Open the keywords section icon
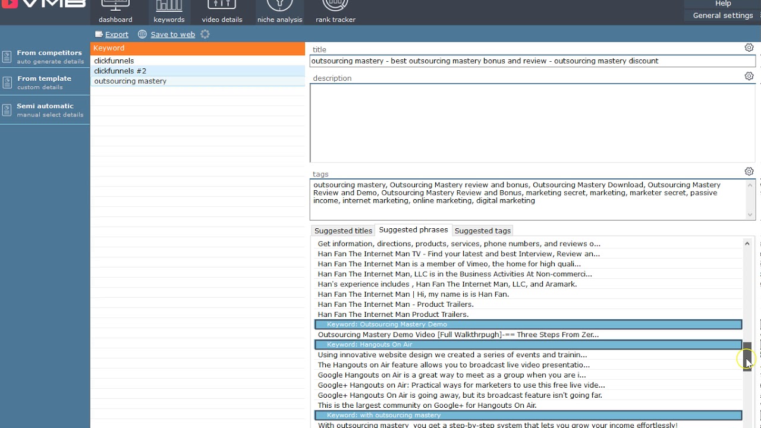This screenshot has width=761, height=428. (169, 5)
